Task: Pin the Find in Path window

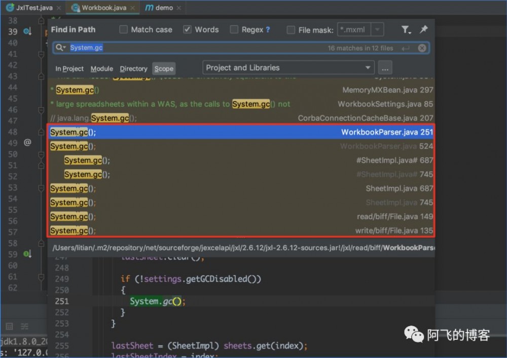Action: click(x=423, y=30)
